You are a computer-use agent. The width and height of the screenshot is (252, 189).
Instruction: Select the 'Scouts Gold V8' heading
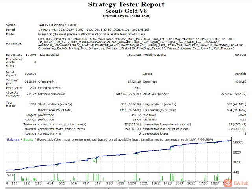tap(126, 11)
